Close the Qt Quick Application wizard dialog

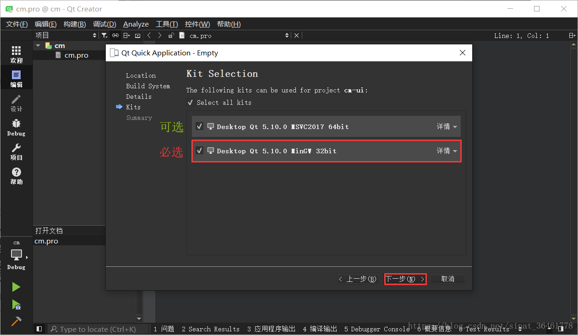pyautogui.click(x=463, y=53)
